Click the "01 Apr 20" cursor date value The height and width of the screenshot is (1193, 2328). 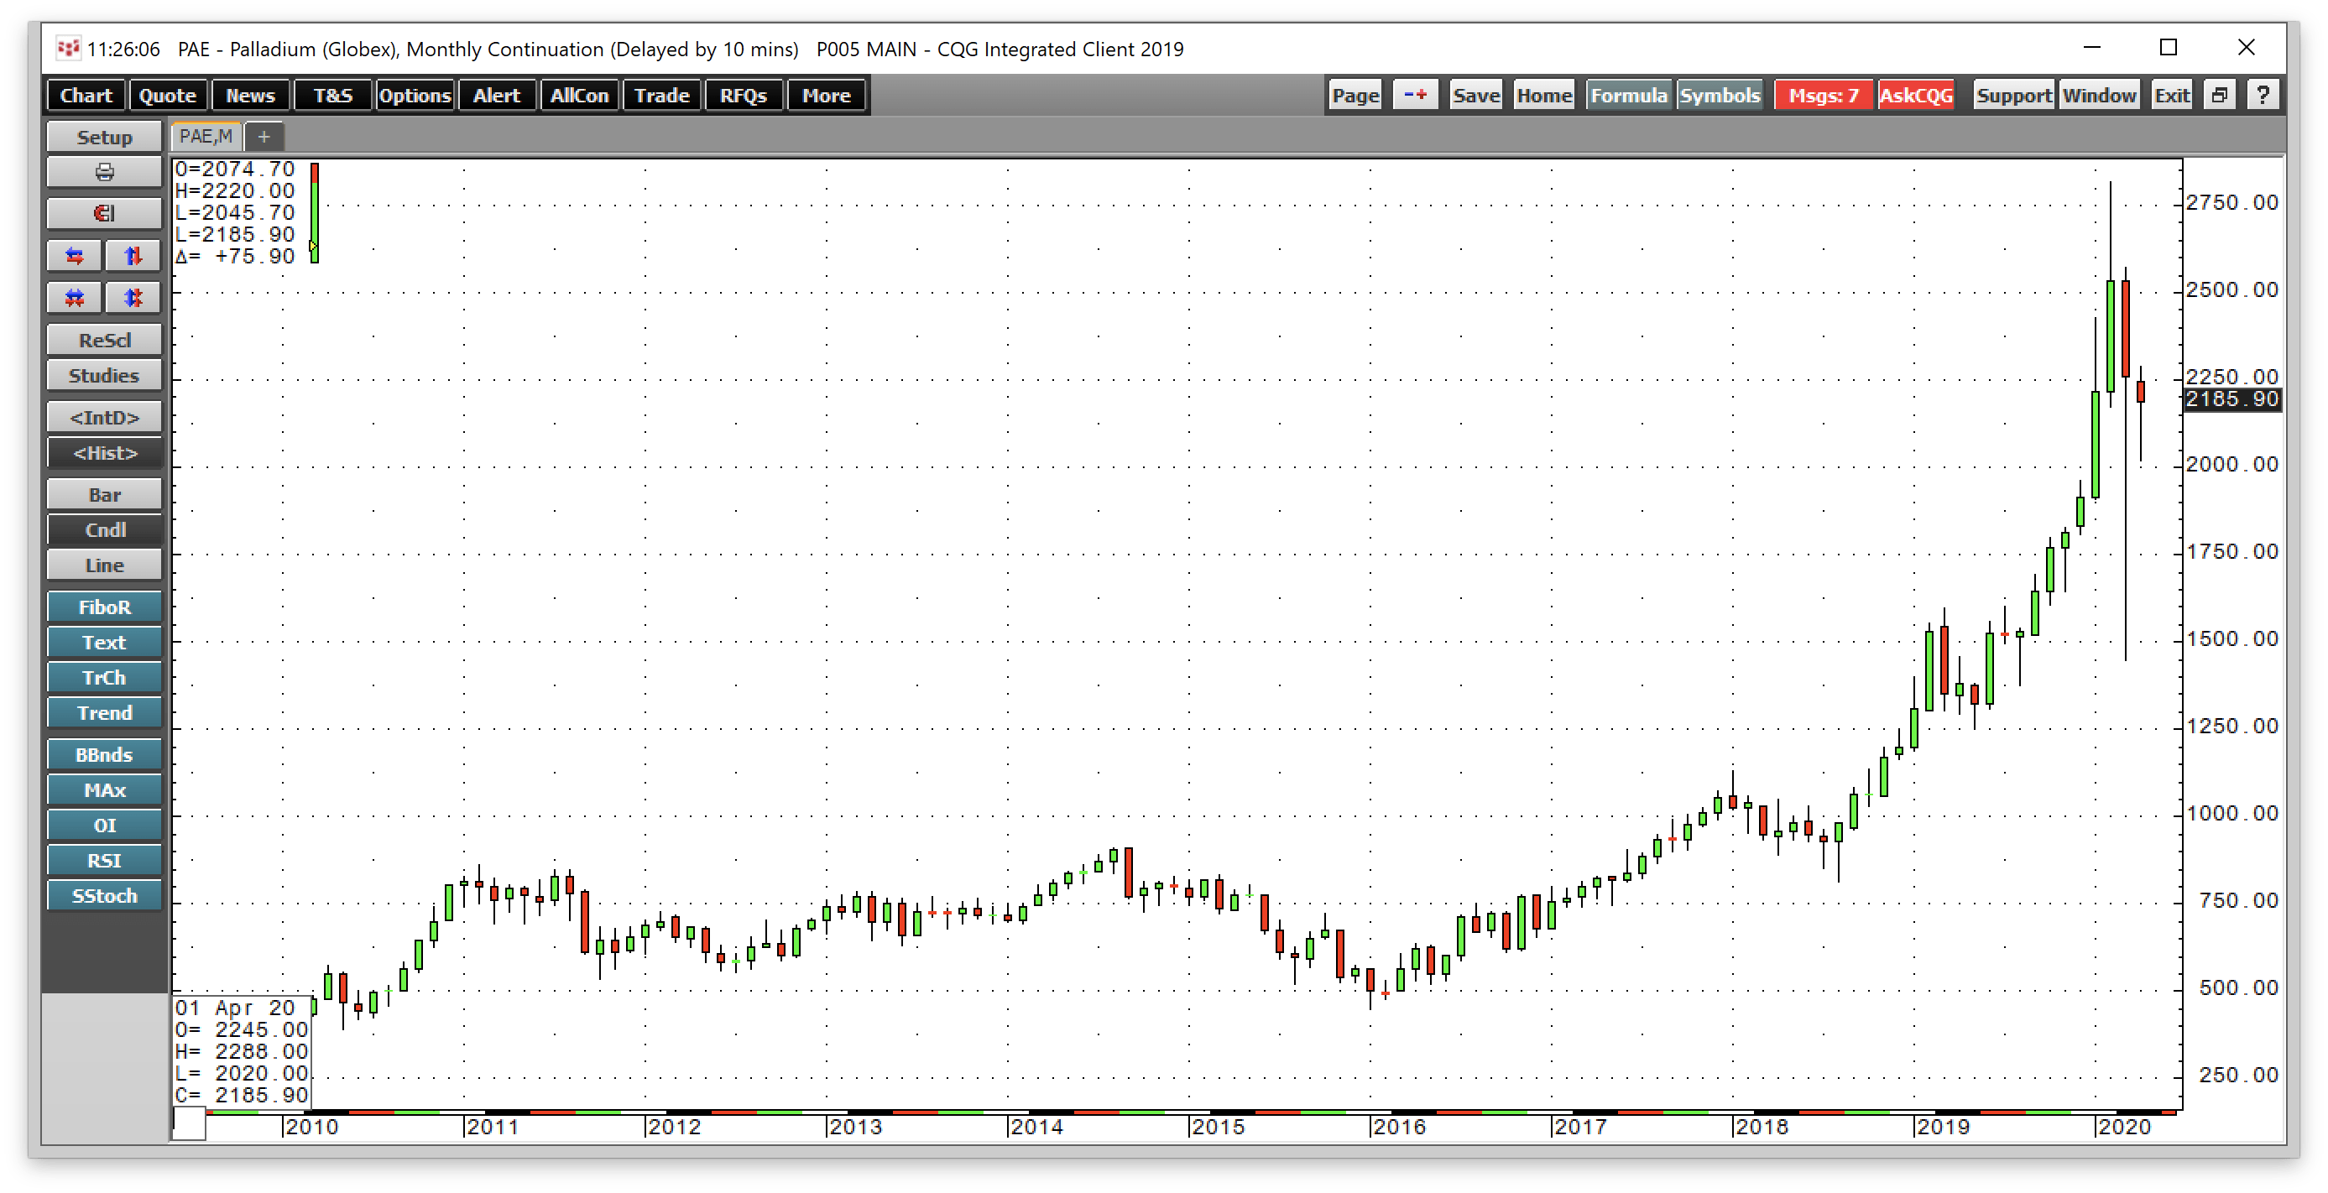[x=236, y=1007]
